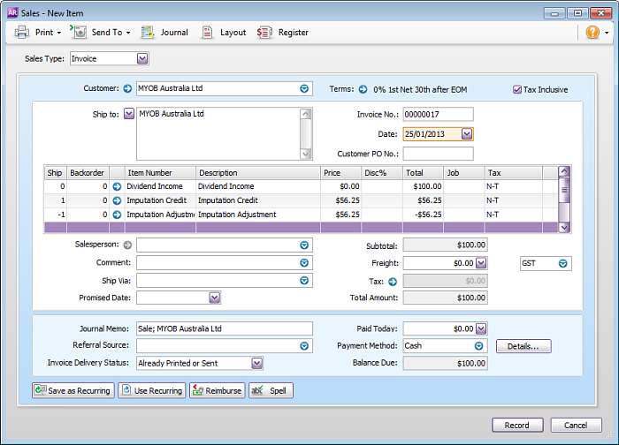Open the Layout document icon

pos(207,33)
